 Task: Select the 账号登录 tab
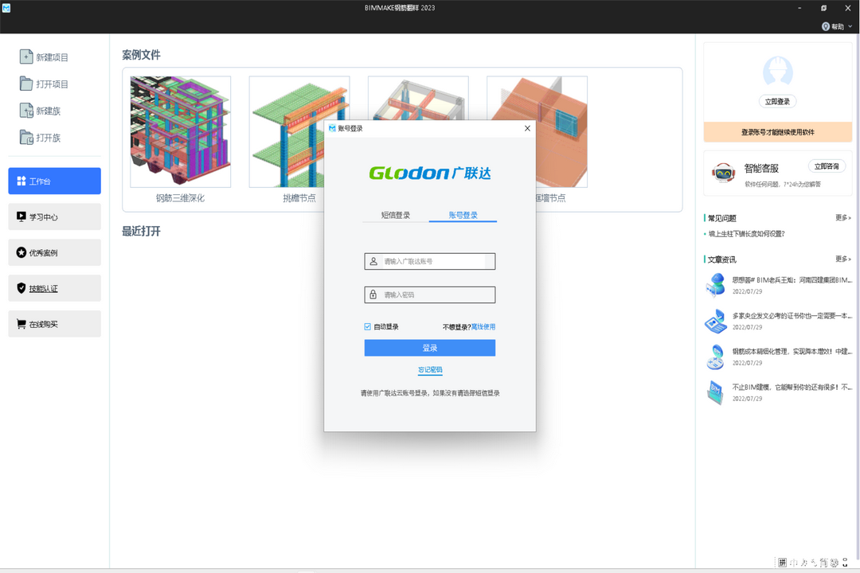click(x=463, y=215)
